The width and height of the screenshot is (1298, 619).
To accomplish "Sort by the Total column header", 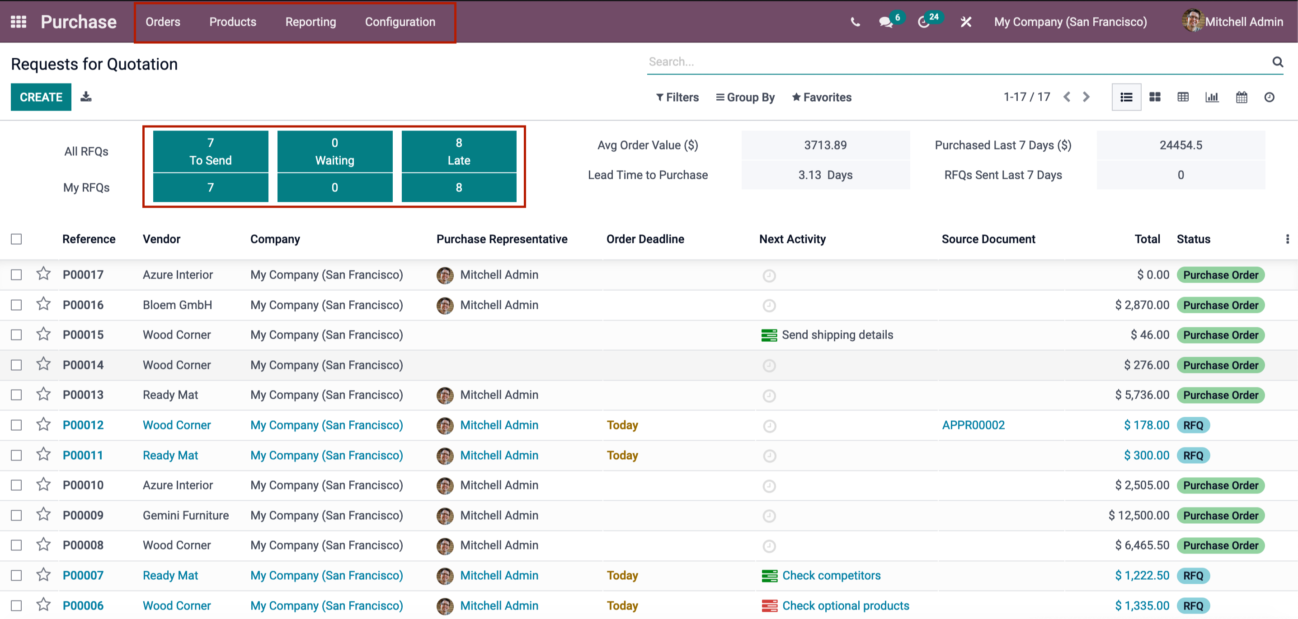I will tap(1147, 239).
